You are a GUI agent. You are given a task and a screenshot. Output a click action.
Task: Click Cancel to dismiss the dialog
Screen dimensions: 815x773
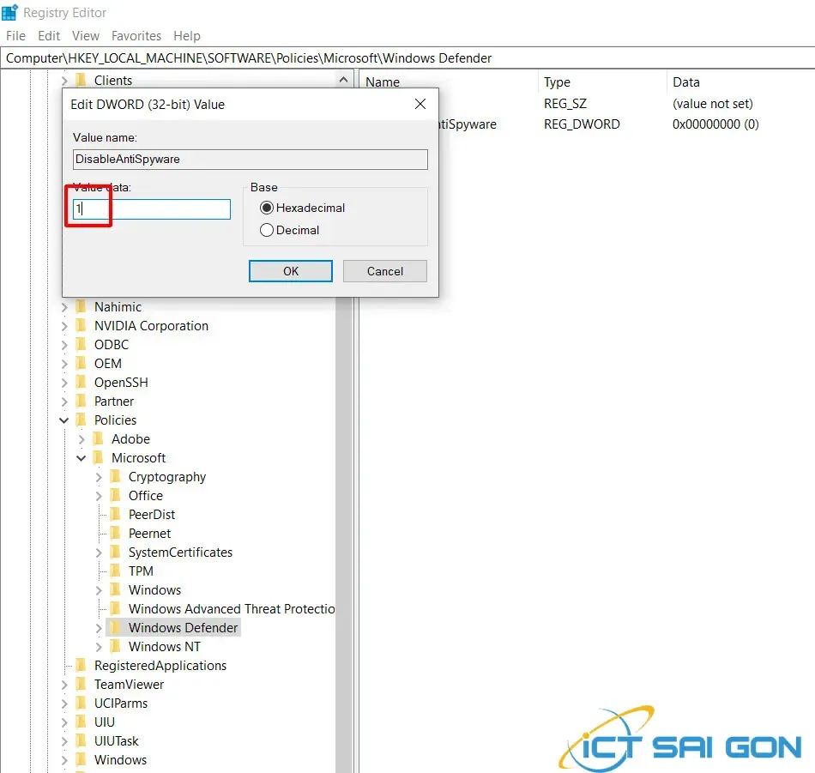tap(384, 270)
